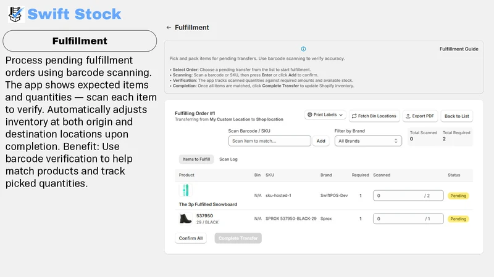Screen dimensions: 494x277
Task: Click Pending status of snowboard row
Action: click(x=458, y=196)
